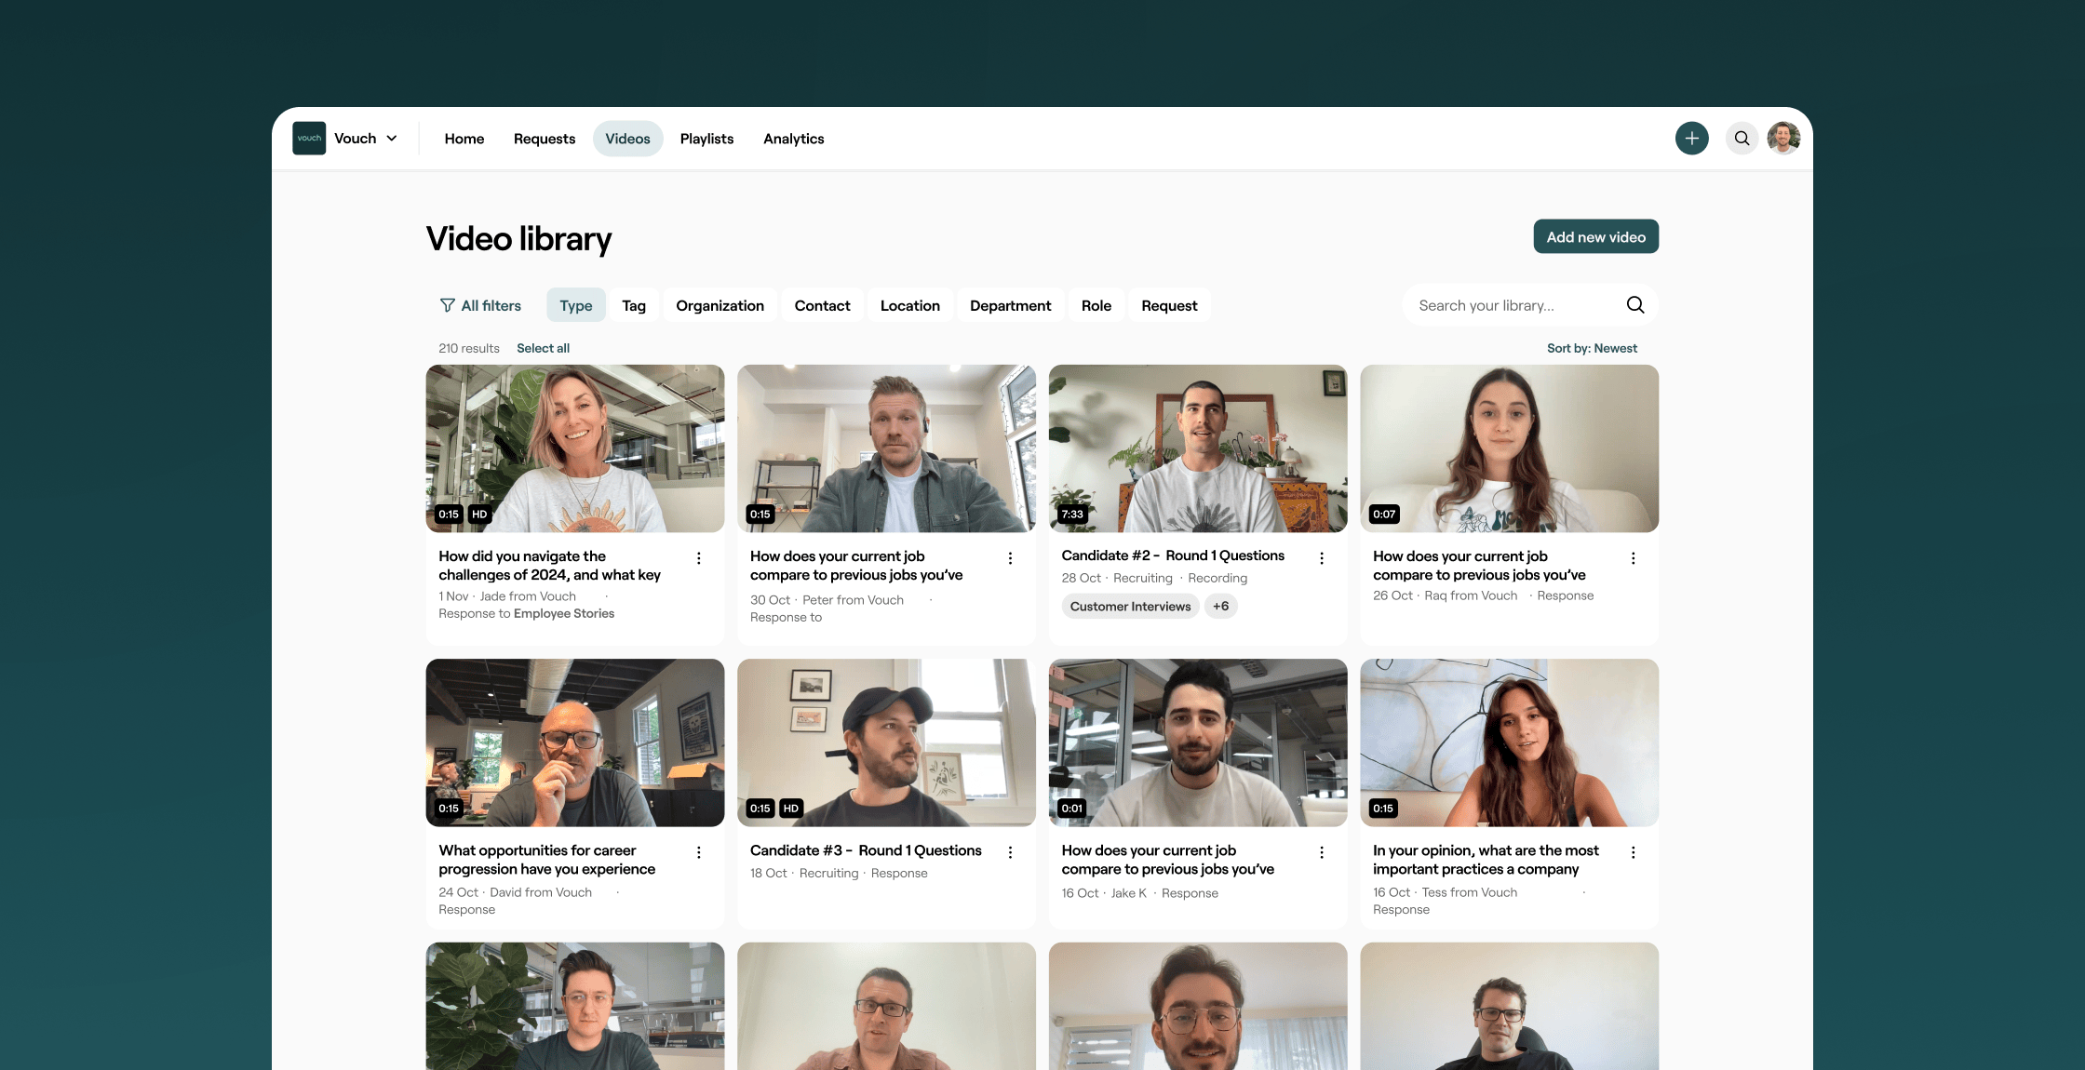Screen dimensions: 2085x1070
Task: Open Sort by: Newest menu
Action: point(1592,348)
